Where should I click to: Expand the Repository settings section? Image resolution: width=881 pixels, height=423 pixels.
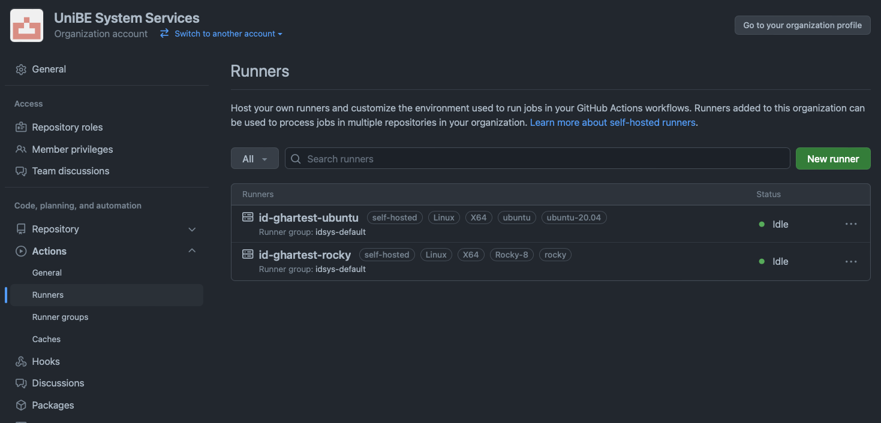click(192, 229)
